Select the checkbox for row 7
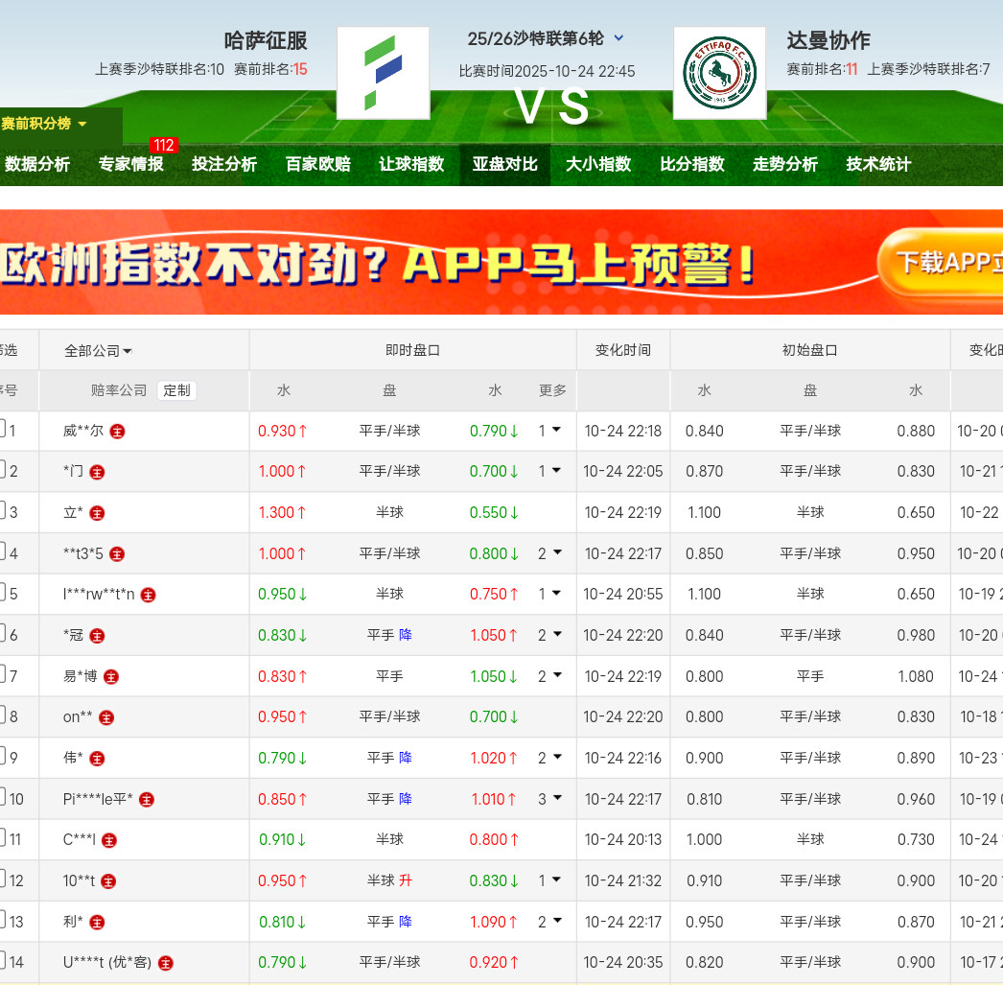 [3, 676]
